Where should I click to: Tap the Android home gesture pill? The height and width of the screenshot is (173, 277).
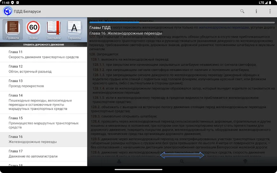pos(138,170)
